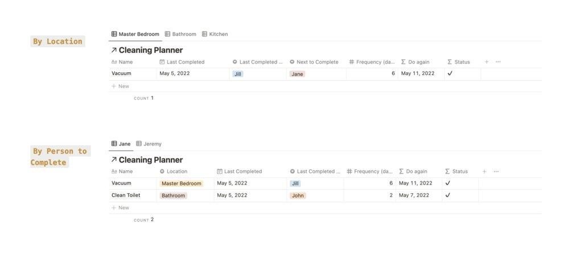572x274 pixels.
Task: Open the top table's three-dot column options
Action: [498, 62]
